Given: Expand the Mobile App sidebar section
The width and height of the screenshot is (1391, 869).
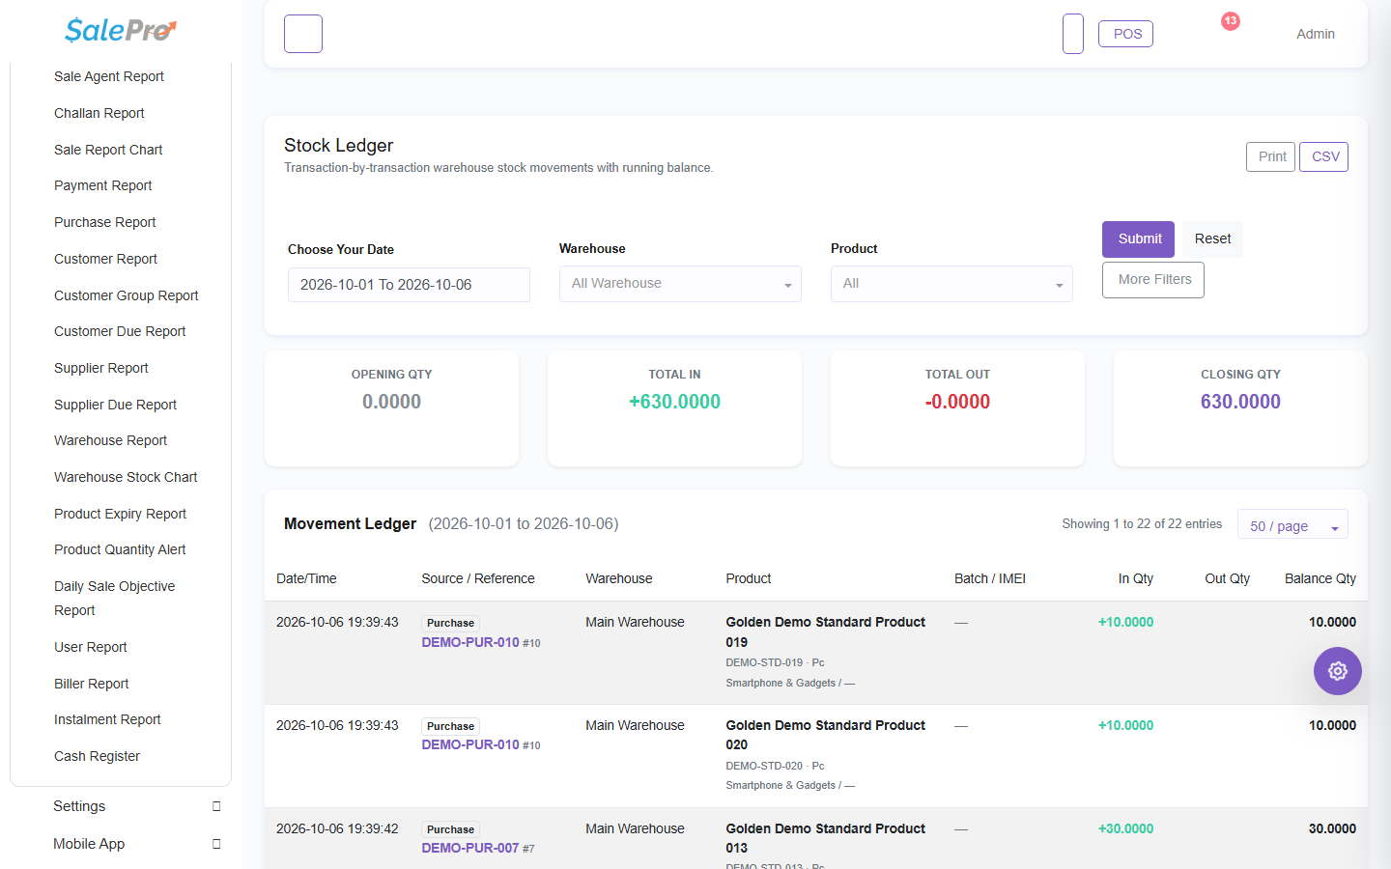Looking at the screenshot, I should coord(136,844).
